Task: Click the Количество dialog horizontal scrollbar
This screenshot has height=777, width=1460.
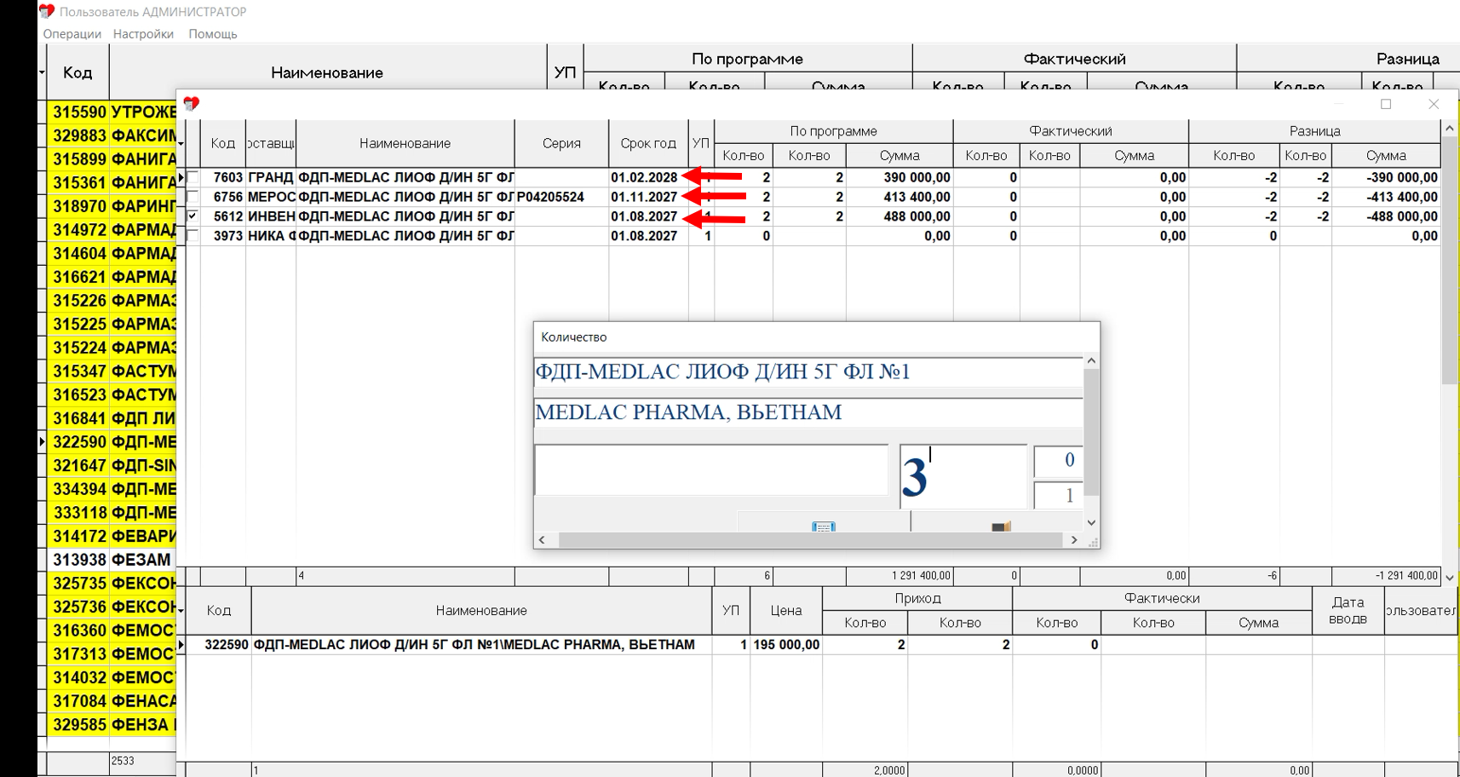Action: [x=810, y=540]
